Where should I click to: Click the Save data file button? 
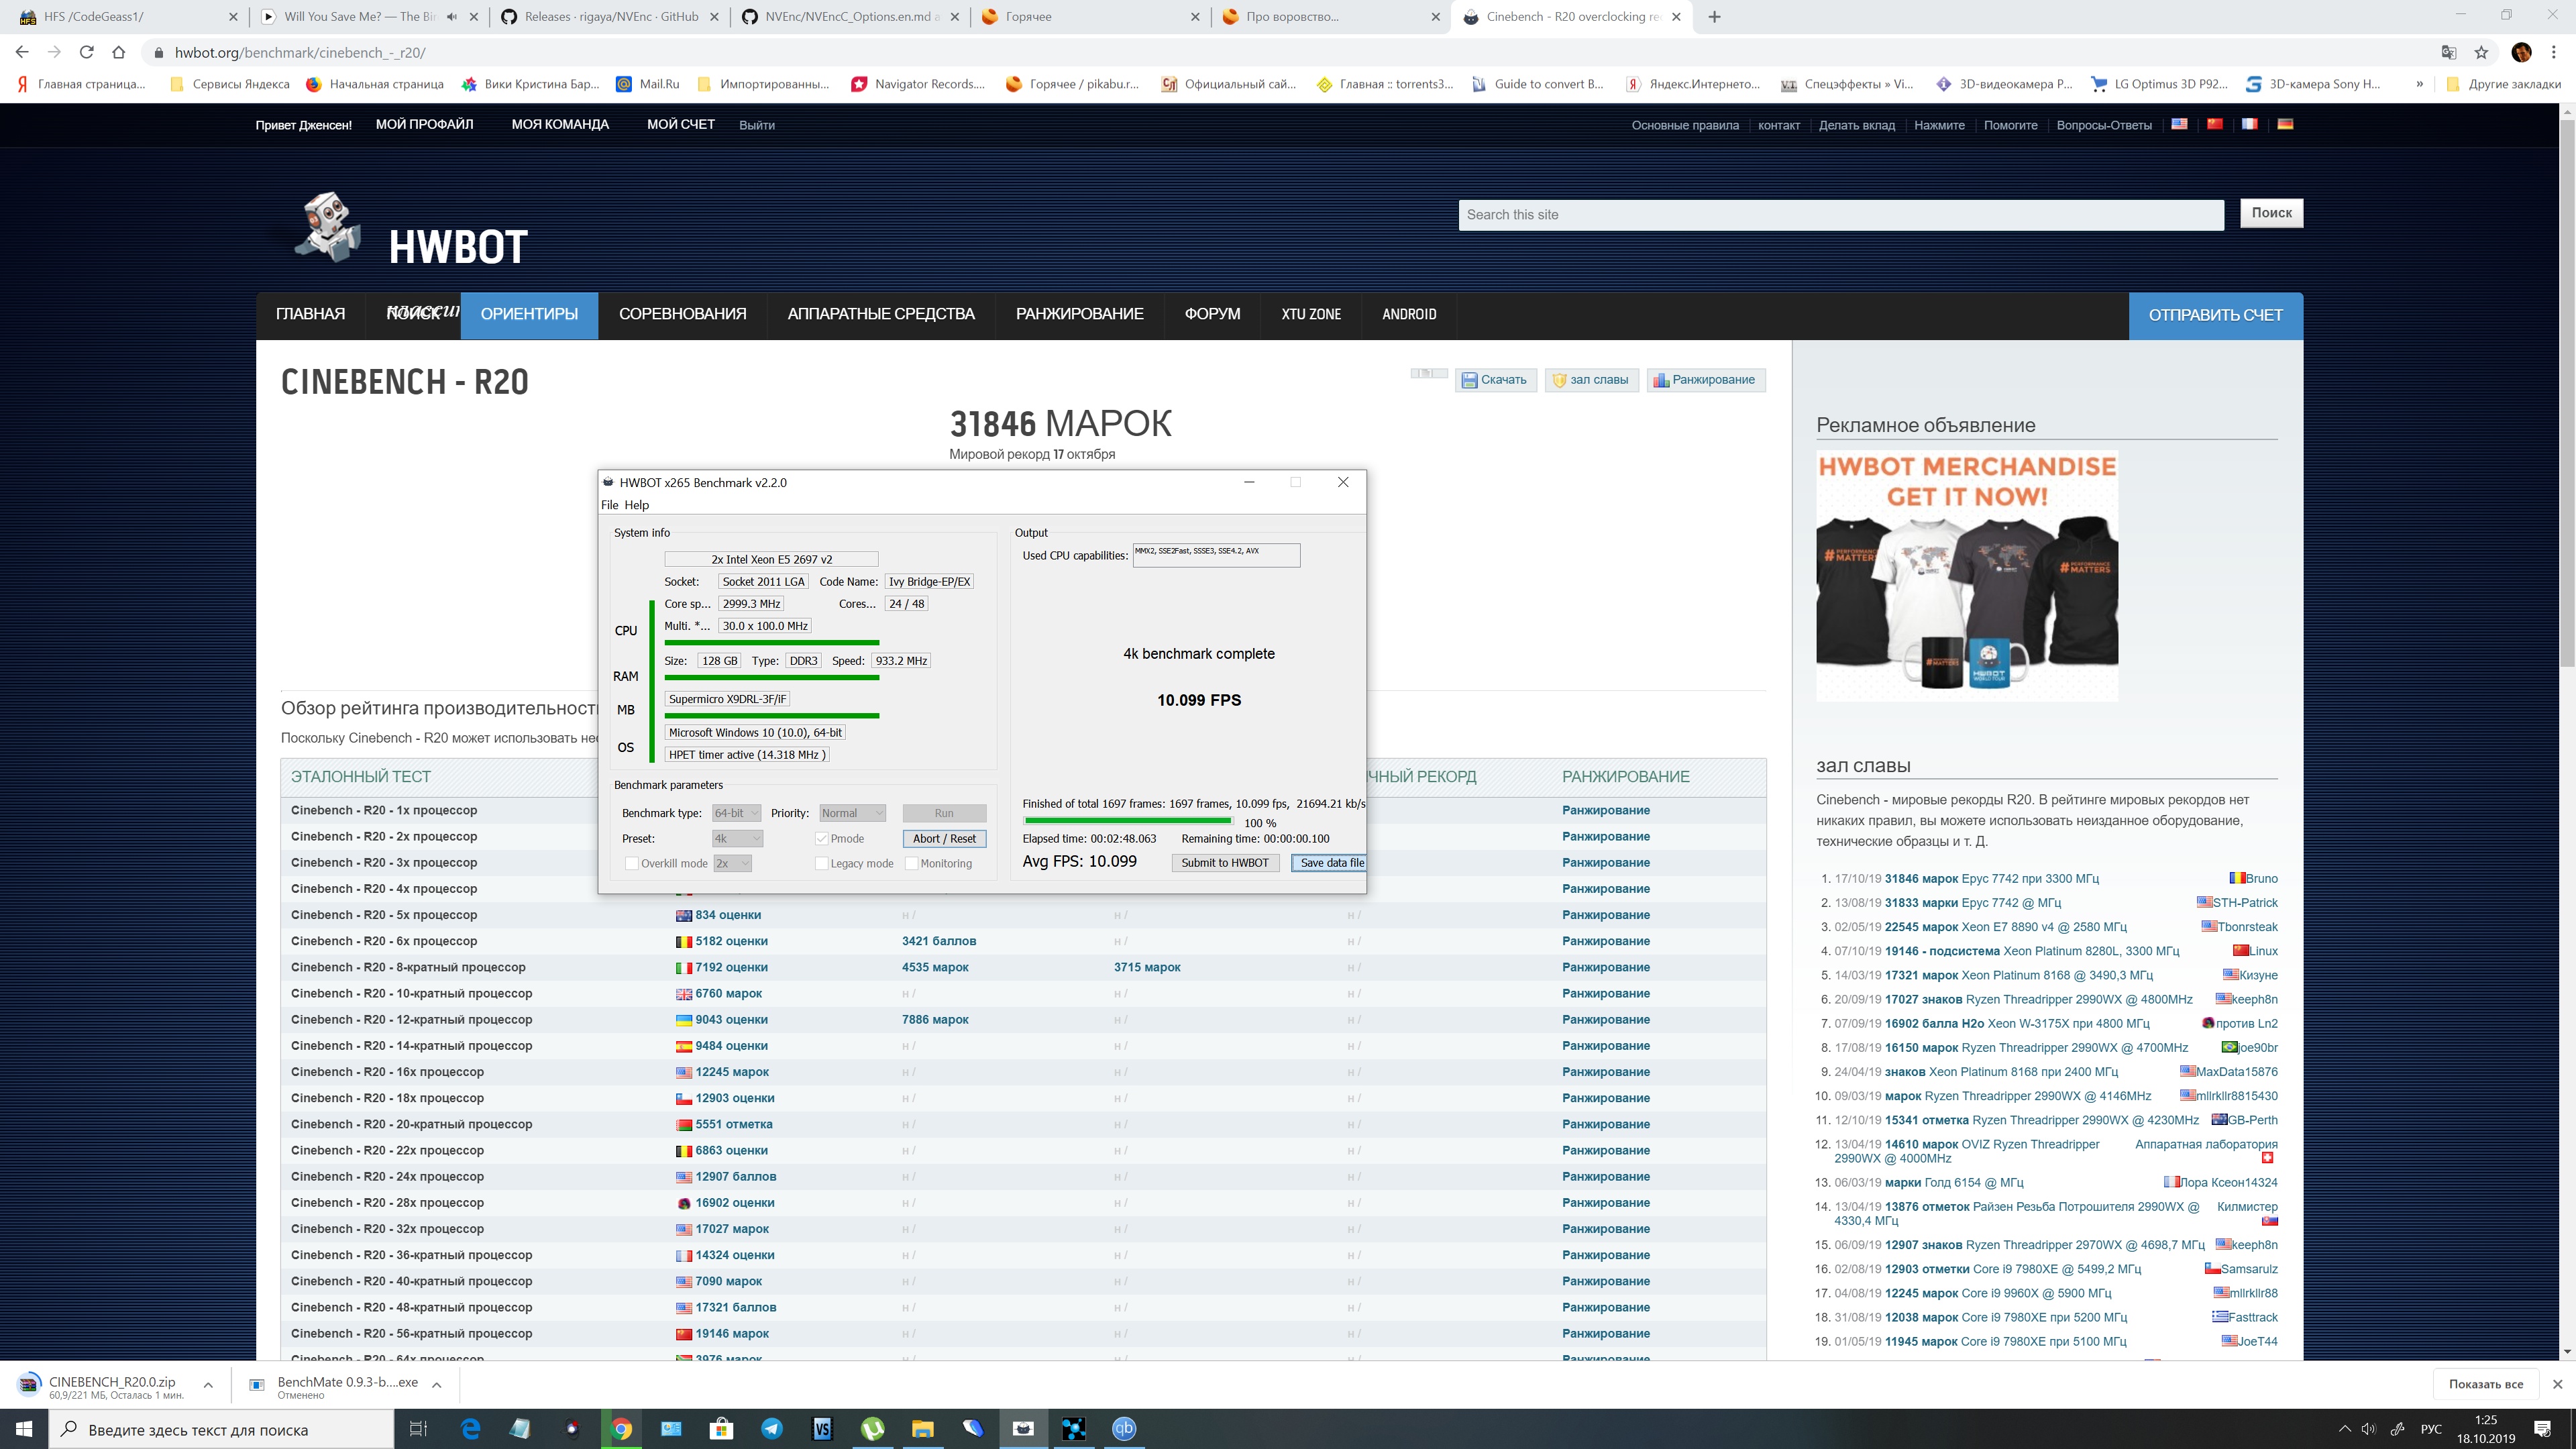[x=1329, y=862]
